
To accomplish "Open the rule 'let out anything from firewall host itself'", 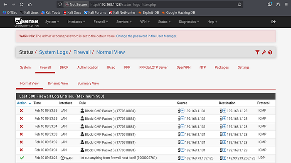I will click(x=118, y=158).
